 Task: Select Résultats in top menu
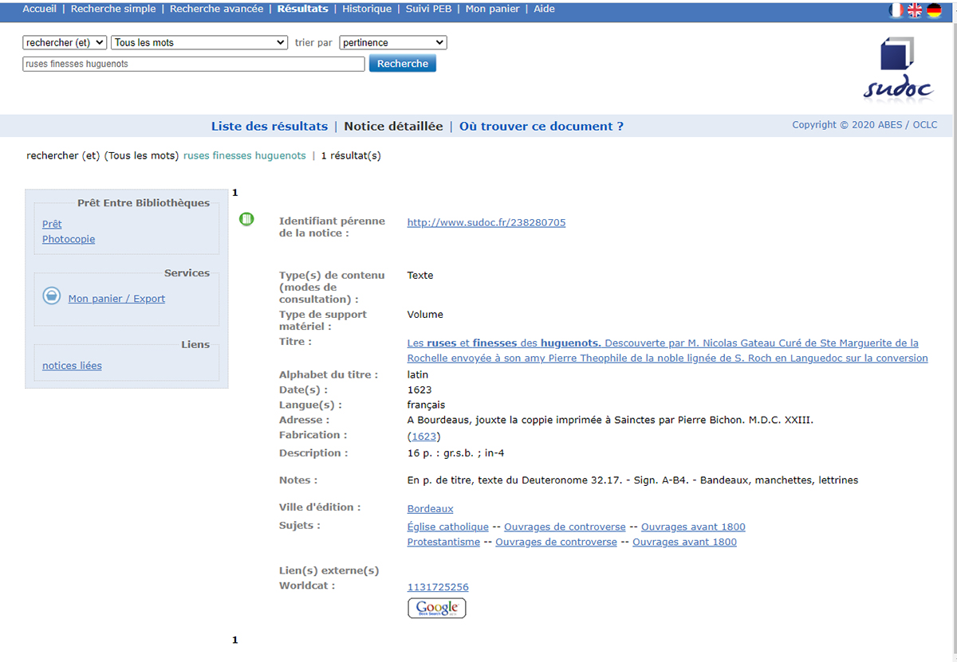coord(302,9)
